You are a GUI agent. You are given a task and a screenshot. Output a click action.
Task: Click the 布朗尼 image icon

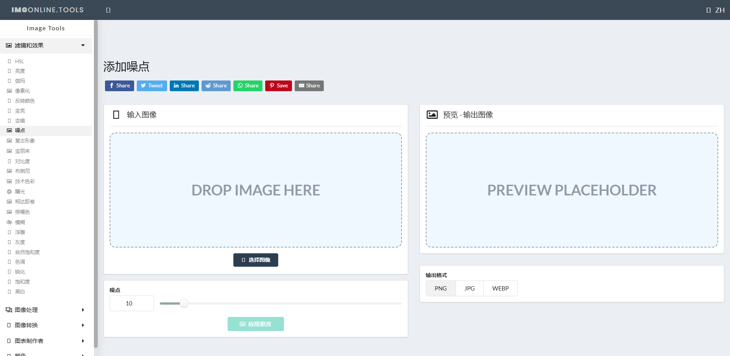click(9, 171)
